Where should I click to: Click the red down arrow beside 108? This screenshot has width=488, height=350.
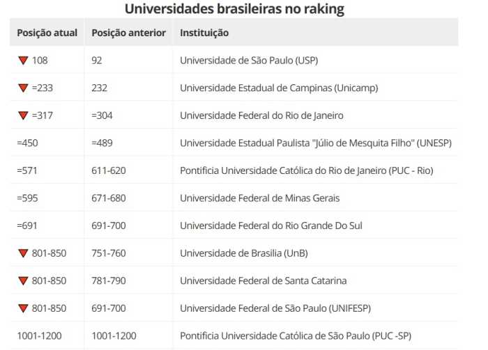pyautogui.click(x=23, y=61)
